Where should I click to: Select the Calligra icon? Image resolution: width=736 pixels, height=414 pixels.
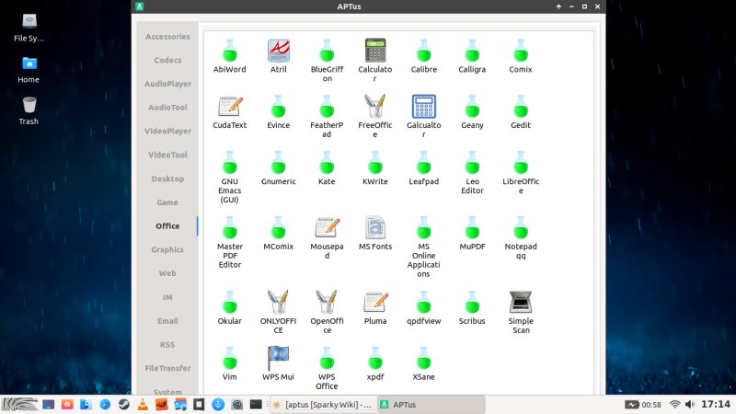pos(472,51)
